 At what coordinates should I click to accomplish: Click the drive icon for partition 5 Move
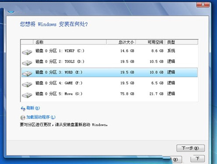coord(27,95)
